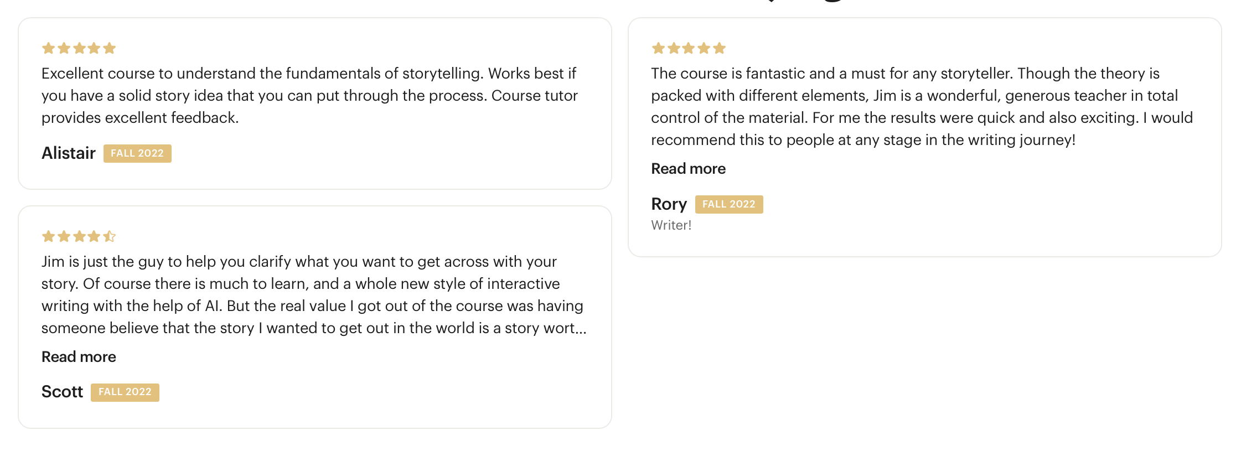Click first star in Rory's review
The width and height of the screenshot is (1241, 456).
(658, 48)
